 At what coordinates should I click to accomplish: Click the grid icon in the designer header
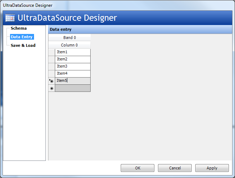[x=10, y=18]
